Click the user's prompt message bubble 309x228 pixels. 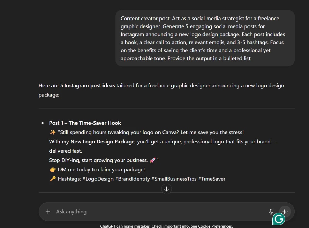click(x=205, y=38)
